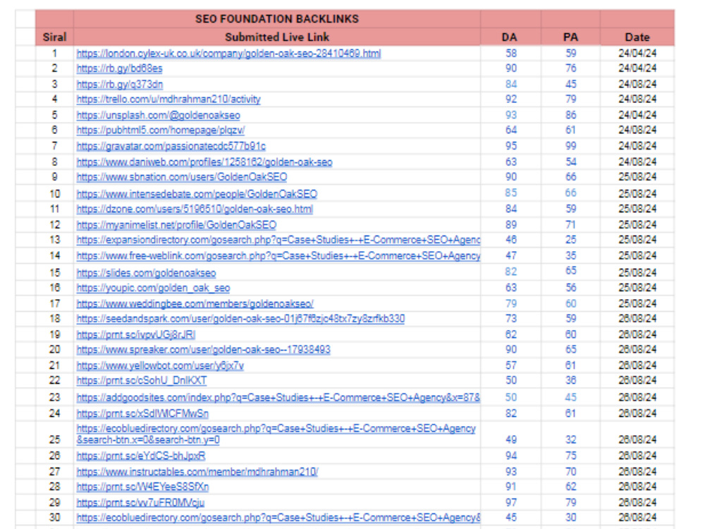Screen dimensions: 705x529
Task: Open the trello.com mdhrahman210 activity link
Action: pyautogui.click(x=168, y=99)
